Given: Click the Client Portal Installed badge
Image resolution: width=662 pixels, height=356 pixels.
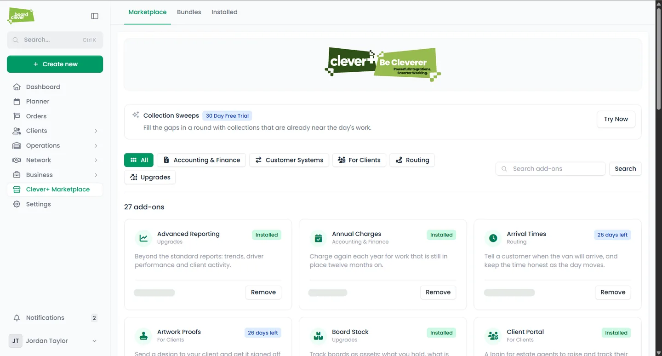Looking at the screenshot, I should [616, 333].
